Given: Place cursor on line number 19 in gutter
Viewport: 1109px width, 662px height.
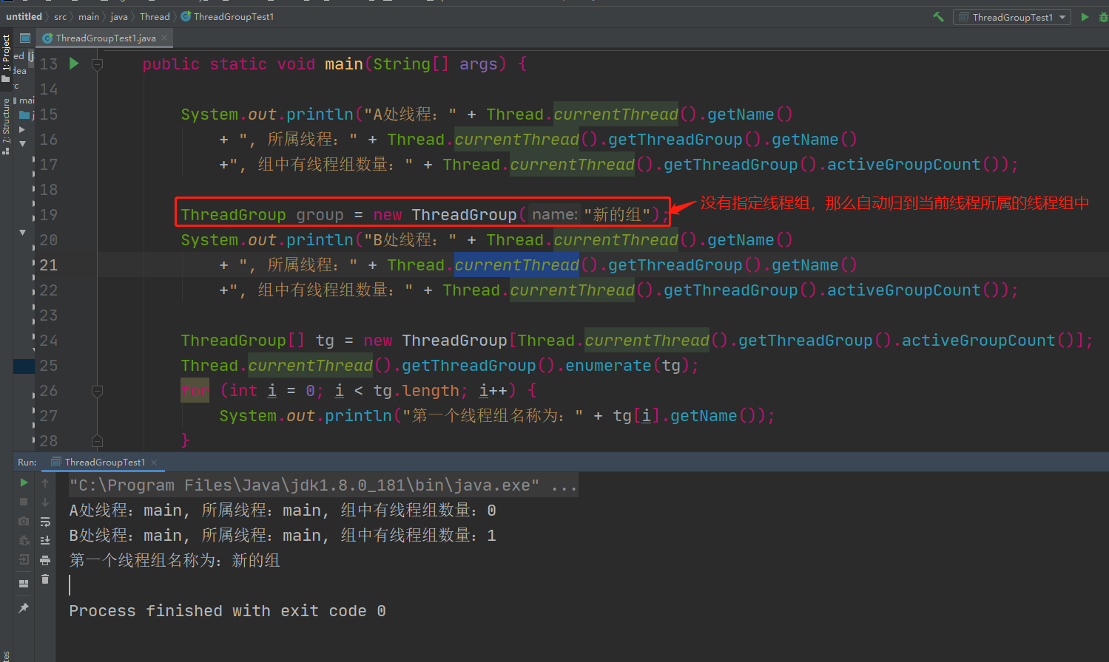Looking at the screenshot, I should coord(49,215).
